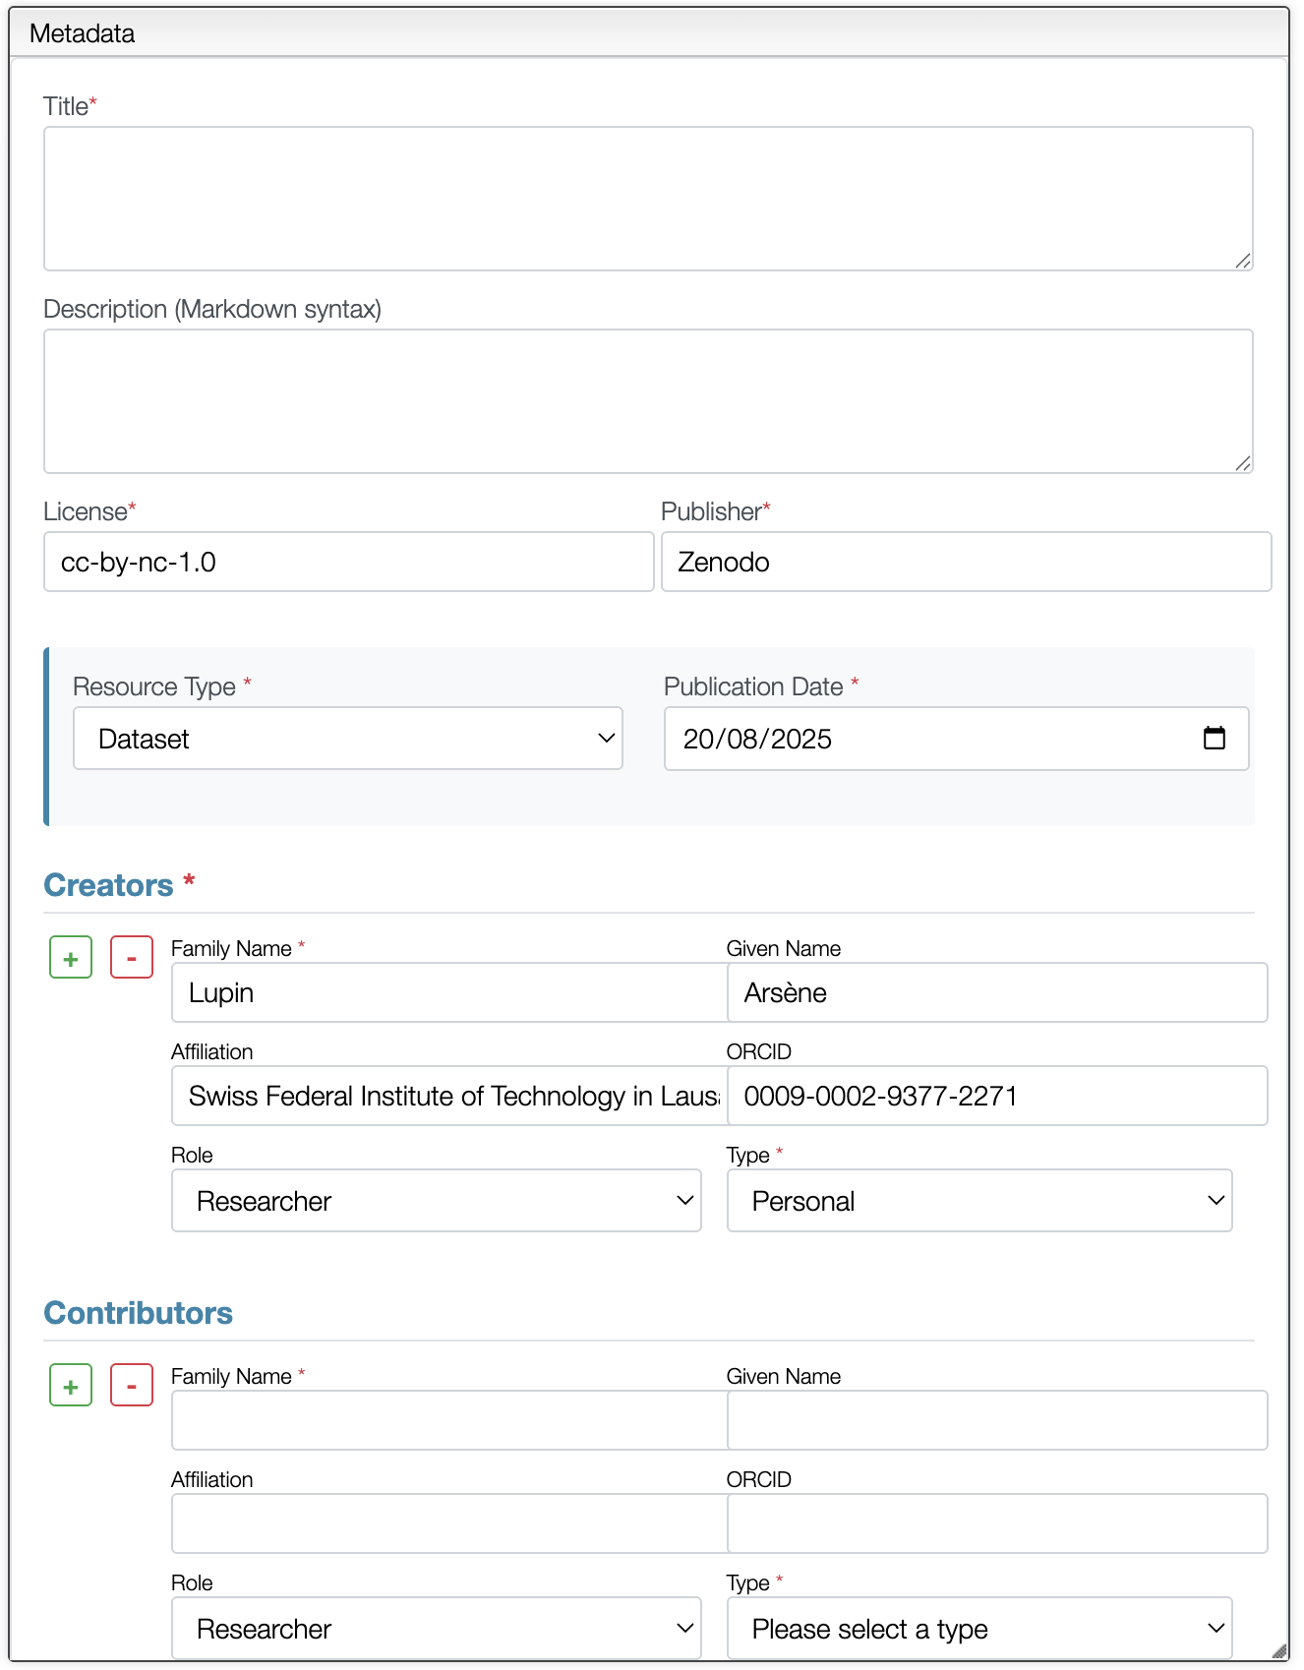Select the creator Affiliation field
Image resolution: width=1304 pixels, height=1670 pixels.
coord(449,1096)
